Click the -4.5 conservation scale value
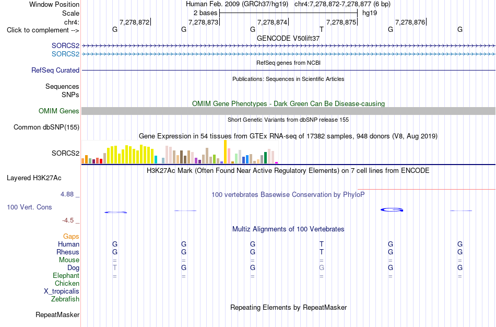496x327 pixels. (68, 220)
